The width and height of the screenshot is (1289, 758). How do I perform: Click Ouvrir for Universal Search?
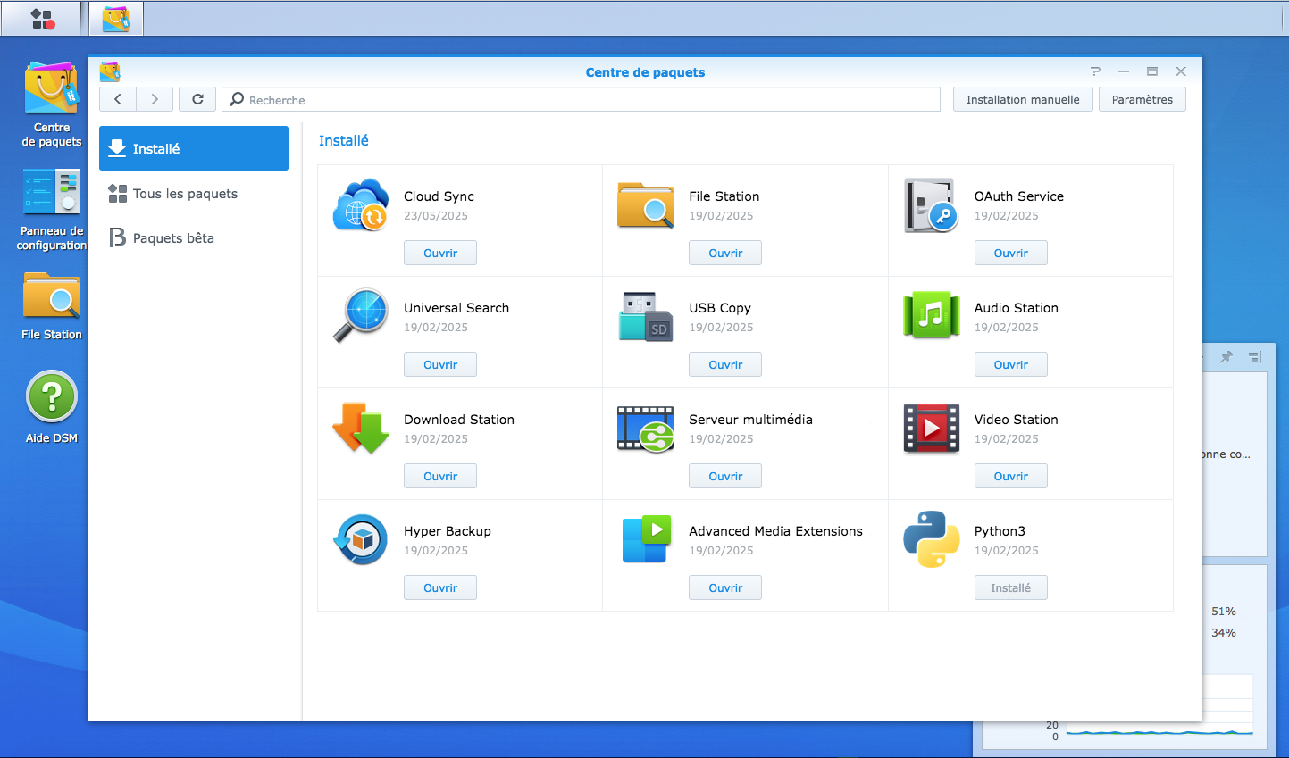click(440, 364)
